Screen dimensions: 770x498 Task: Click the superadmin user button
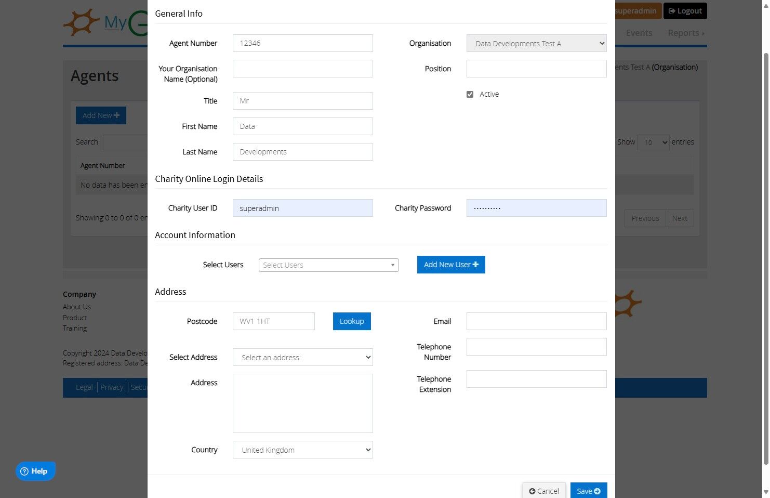[x=636, y=11]
